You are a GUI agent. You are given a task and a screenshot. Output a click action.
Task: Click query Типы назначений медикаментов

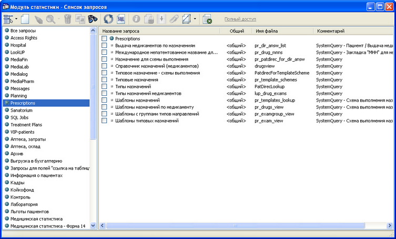[148, 93]
